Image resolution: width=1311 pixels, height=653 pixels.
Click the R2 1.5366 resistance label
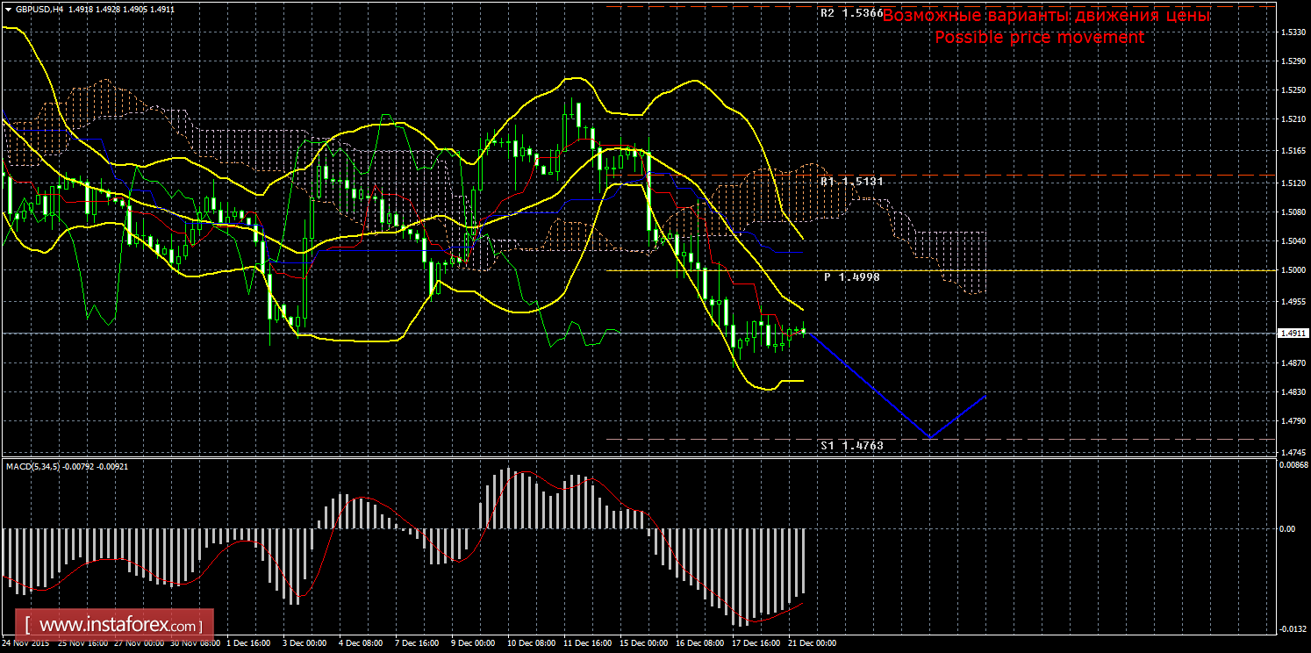coord(850,14)
